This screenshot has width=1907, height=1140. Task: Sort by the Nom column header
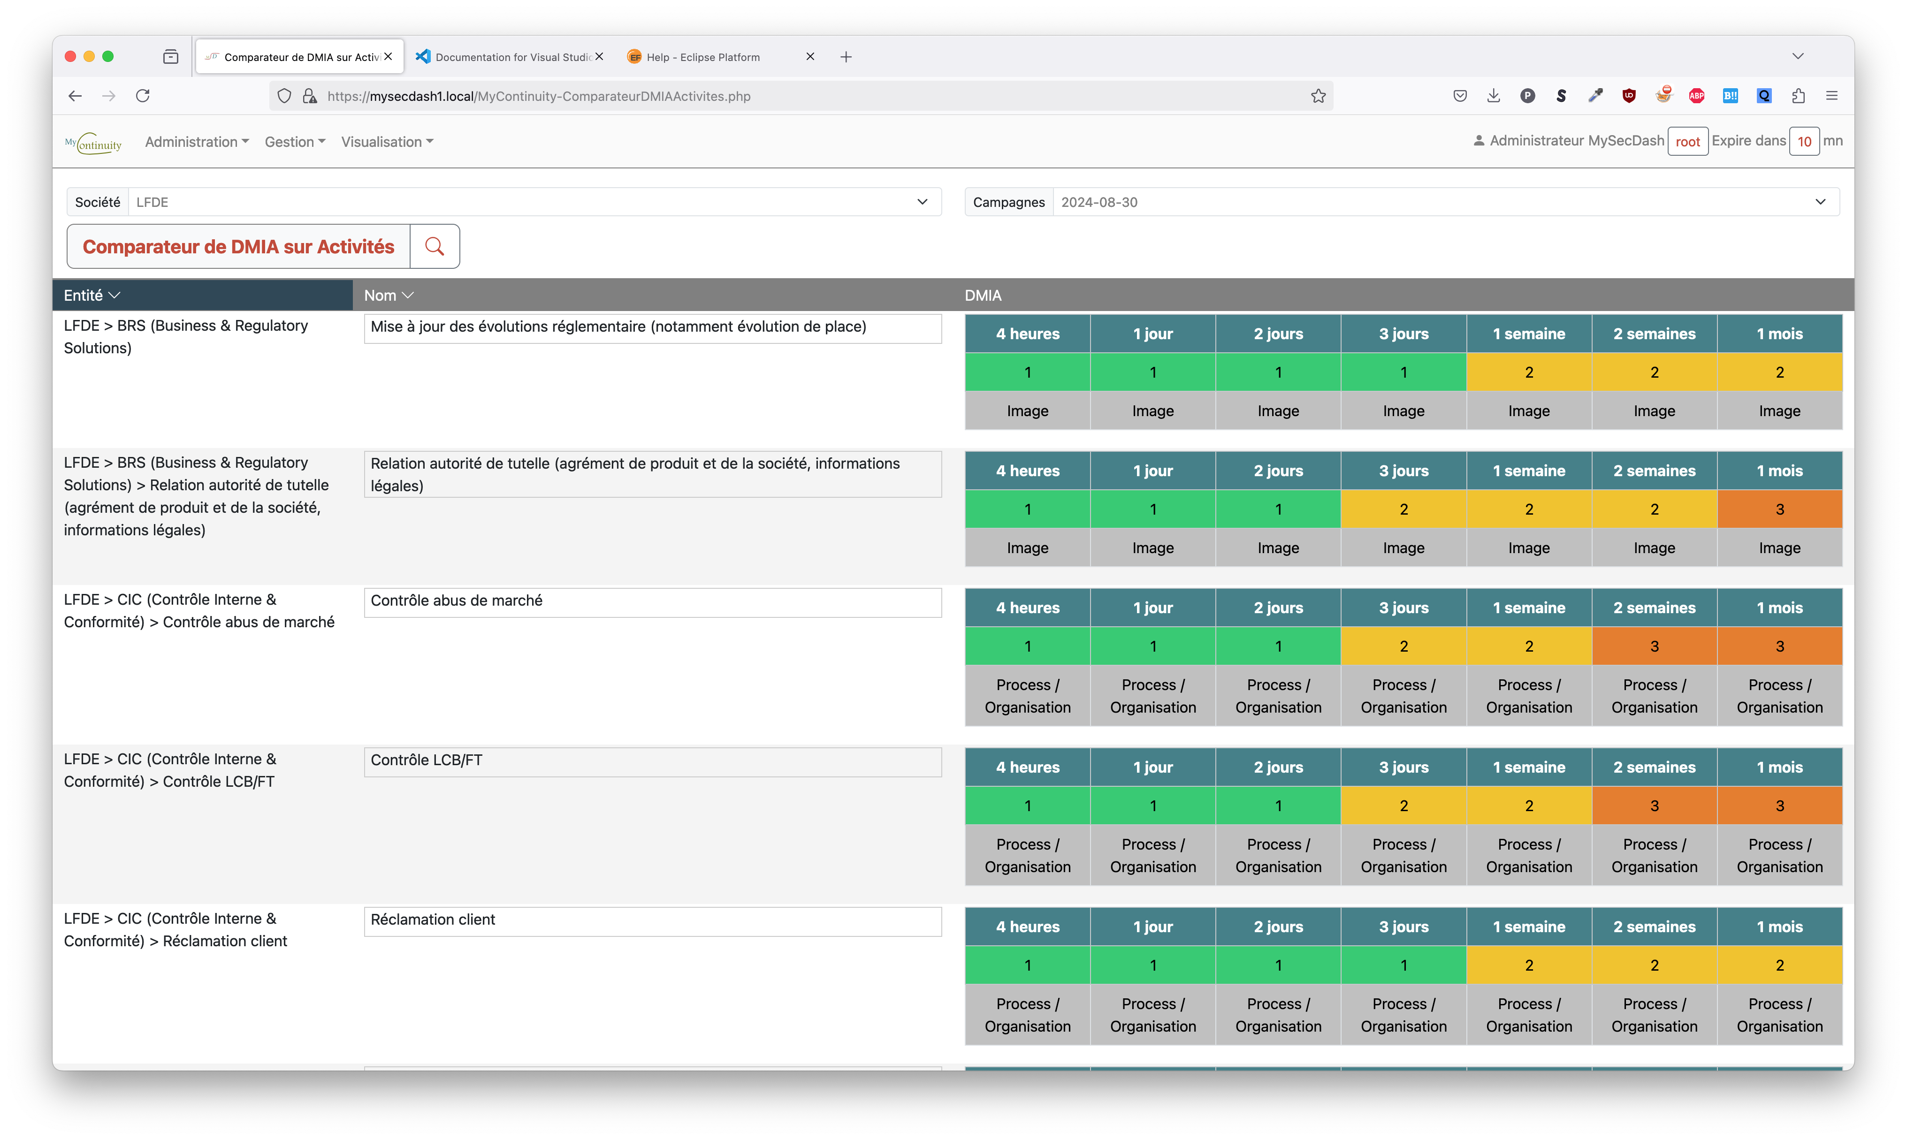pyautogui.click(x=389, y=296)
